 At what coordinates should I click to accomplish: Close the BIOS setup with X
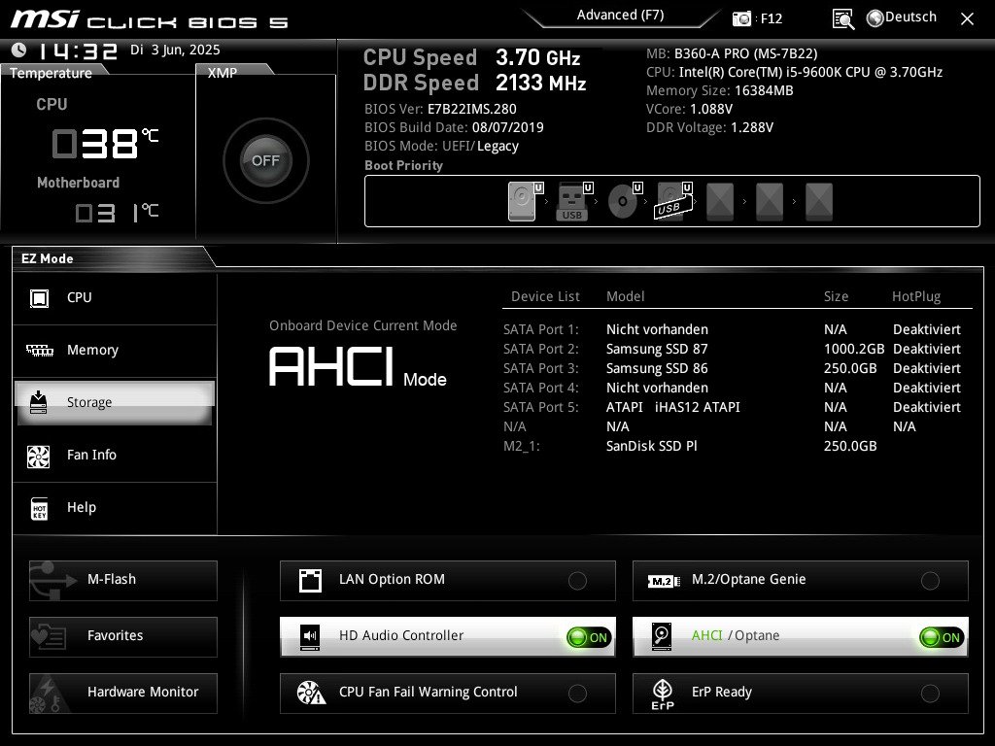point(967,19)
